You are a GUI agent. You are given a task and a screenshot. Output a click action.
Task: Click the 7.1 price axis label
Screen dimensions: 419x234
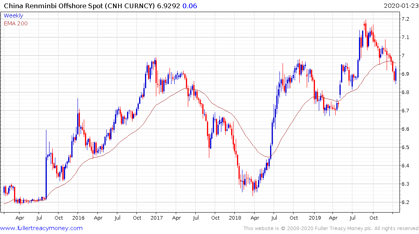[x=405, y=37]
